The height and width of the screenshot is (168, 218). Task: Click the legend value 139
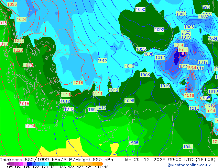(x=89, y=167)
